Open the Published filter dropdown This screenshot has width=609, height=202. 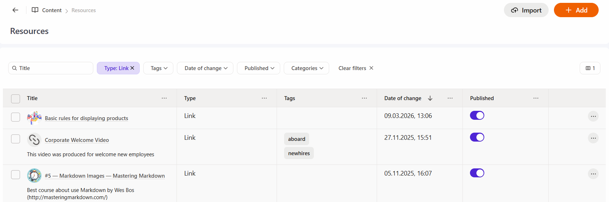pos(258,68)
